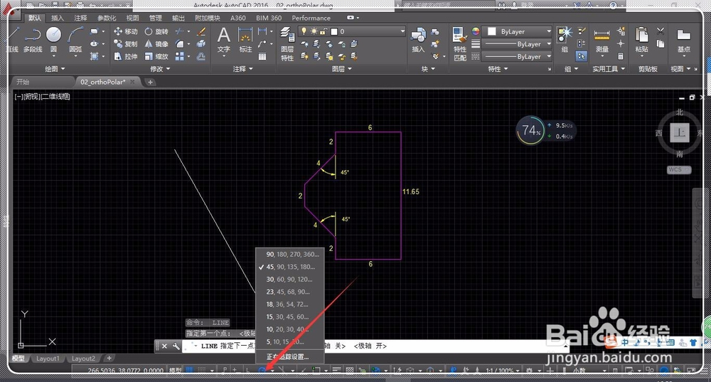This screenshot has width=711, height=382.
Task: Activate the Stretch (拉伸) tool
Action: coord(126,56)
